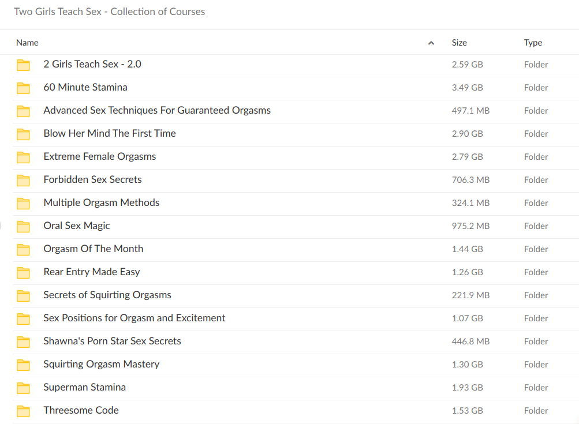The image size is (579, 424).
Task: Sort the listing by the Type column
Action: point(533,43)
